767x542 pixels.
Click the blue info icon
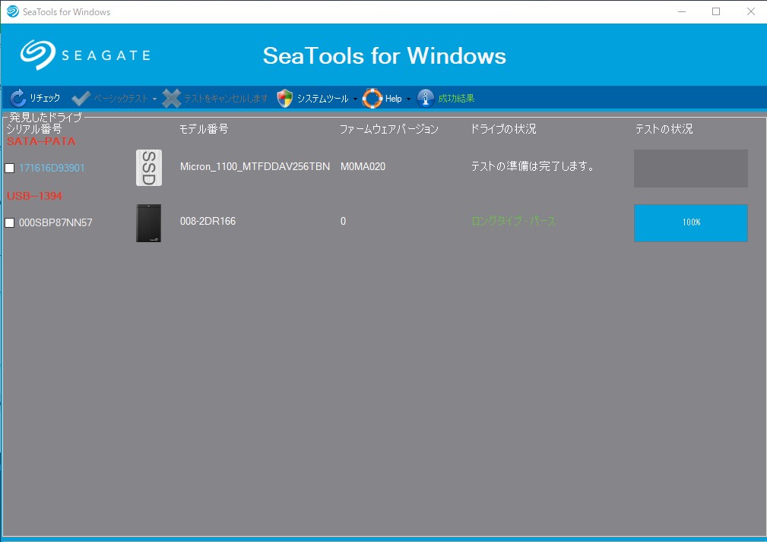pos(426,98)
